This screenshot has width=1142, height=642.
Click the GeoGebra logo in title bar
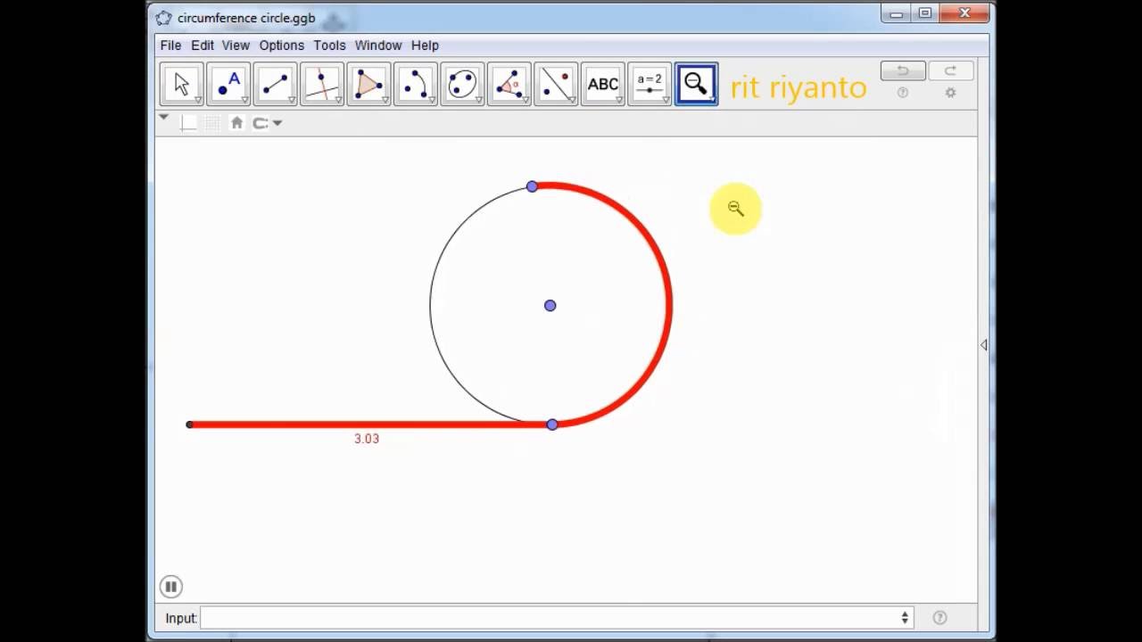pyautogui.click(x=163, y=18)
